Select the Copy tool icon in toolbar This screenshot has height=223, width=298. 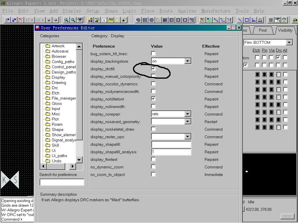click(x=14, y=20)
